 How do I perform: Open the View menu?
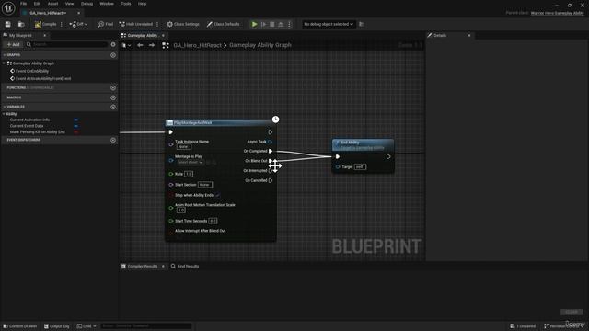(70, 4)
